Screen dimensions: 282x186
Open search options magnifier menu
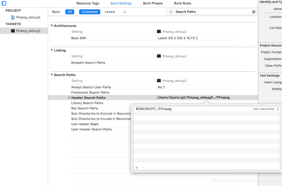[x=171, y=12]
